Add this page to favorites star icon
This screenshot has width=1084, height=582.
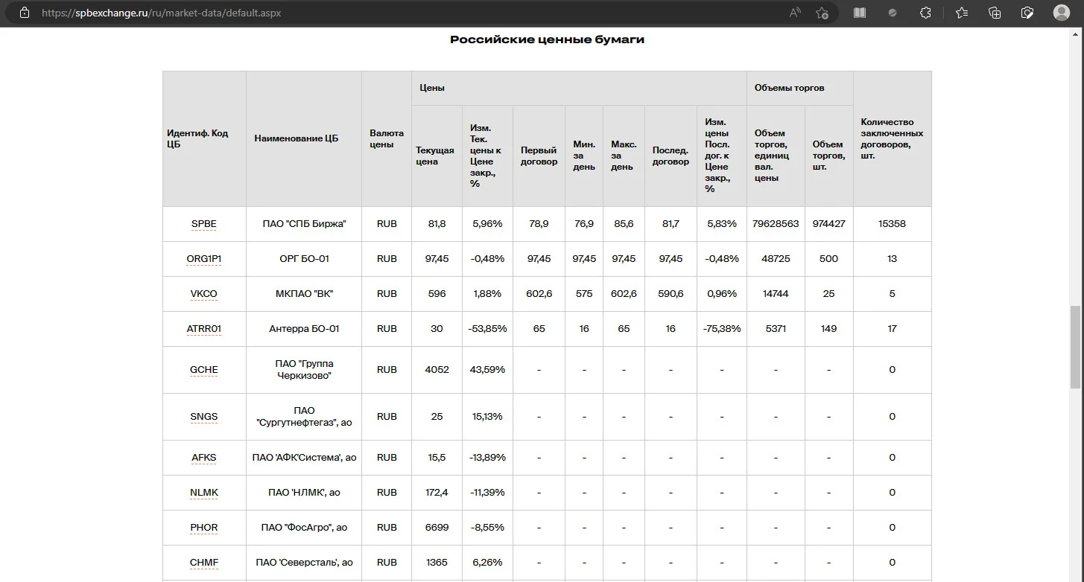[x=822, y=13]
